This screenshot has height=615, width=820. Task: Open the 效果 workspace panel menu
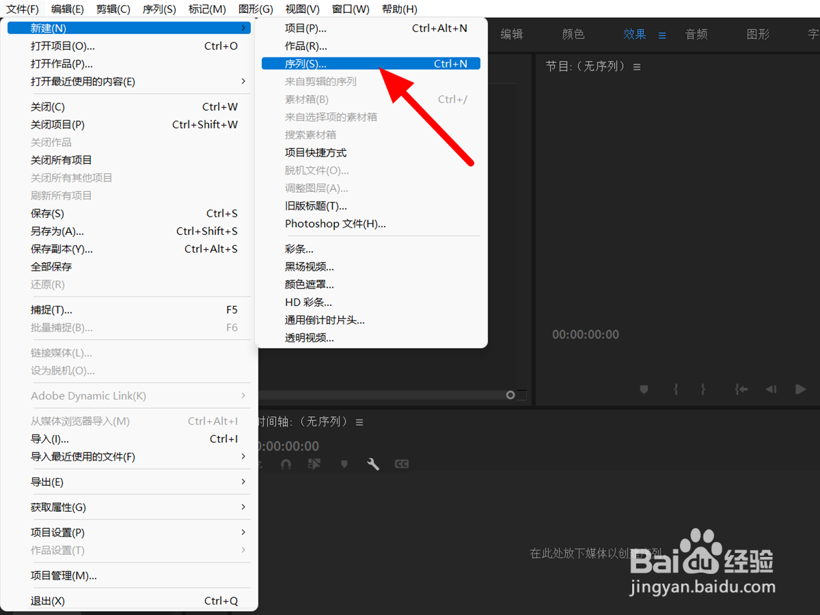click(x=662, y=34)
